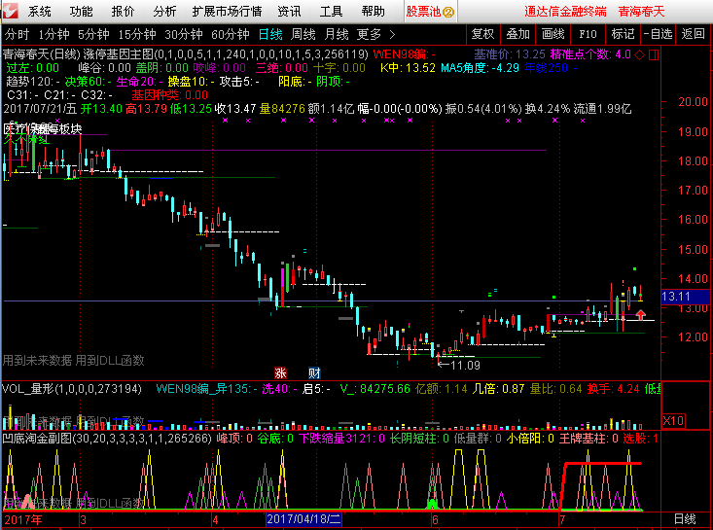Image resolution: width=713 pixels, height=530 pixels.
Task: Switch to the 5分钟 period tab
Action: coord(93,35)
